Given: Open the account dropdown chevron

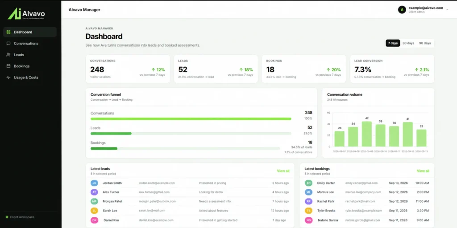Looking at the screenshot, I should 447,10.
